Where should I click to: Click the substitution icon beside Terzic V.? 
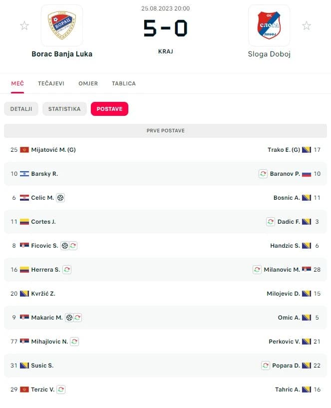pyautogui.click(x=61, y=390)
